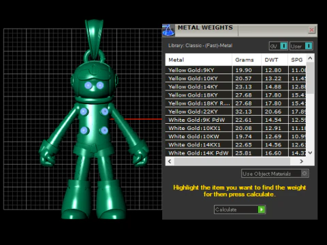Click the 32.13 grams value
Screen dimensions: 327x245
click(x=243, y=112)
